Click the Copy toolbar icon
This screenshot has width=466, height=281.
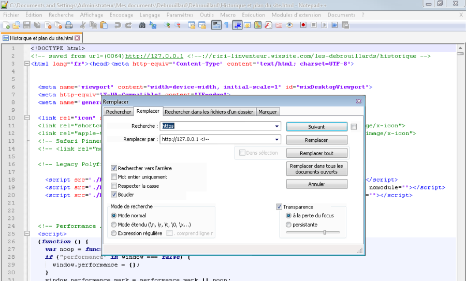[93, 25]
